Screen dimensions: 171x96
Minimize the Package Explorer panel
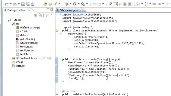[x=48, y=9]
